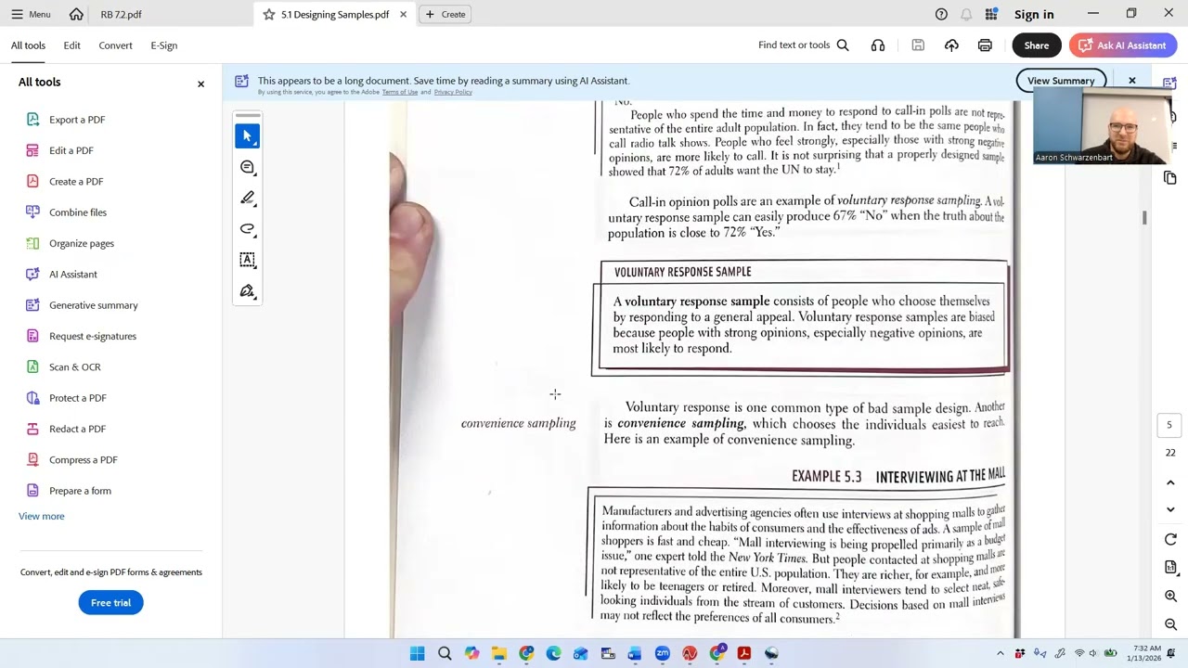Viewport: 1188px width, 668px height.
Task: Open Zoom app in taskbar
Action: pos(662,653)
